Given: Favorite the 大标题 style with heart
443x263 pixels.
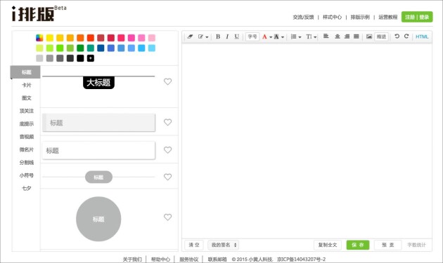Looking at the screenshot, I should click(x=167, y=81).
